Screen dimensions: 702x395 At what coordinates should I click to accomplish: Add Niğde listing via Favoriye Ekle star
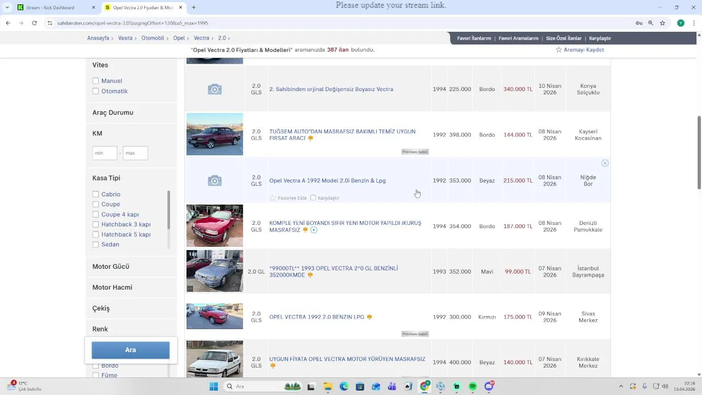tap(273, 198)
